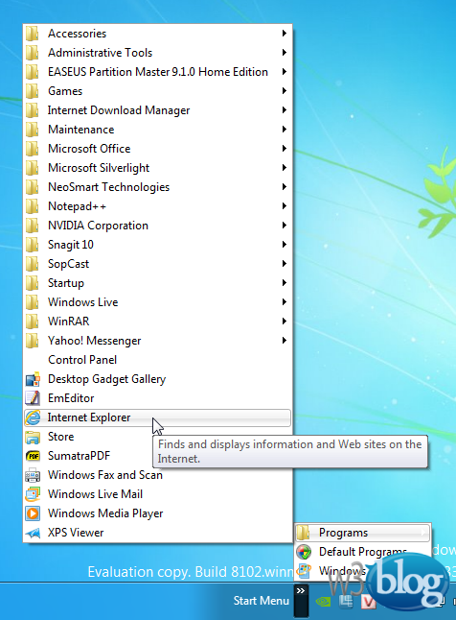Click the Windows Live Mail icon
Image resolution: width=456 pixels, height=620 pixels.
pos(33,494)
